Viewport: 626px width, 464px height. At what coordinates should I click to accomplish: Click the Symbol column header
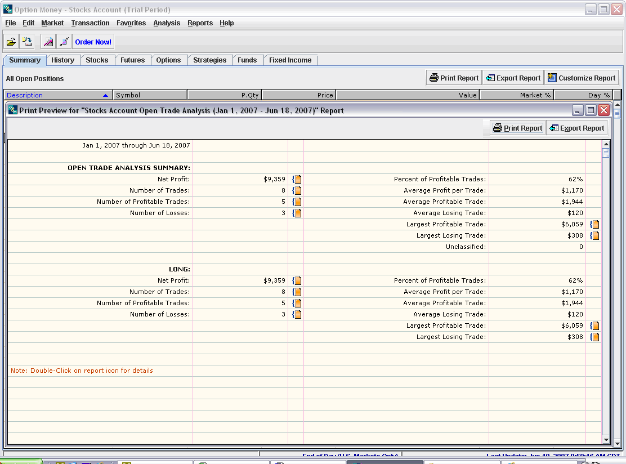coord(128,95)
